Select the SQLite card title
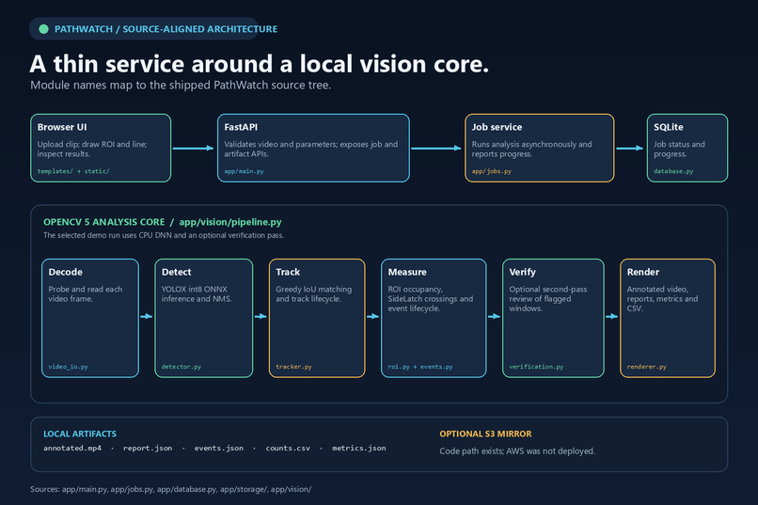The width and height of the screenshot is (758, 505). coord(669,127)
